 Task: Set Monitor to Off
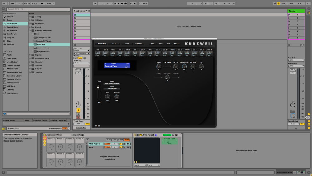pyautogui.click(x=85, y=58)
